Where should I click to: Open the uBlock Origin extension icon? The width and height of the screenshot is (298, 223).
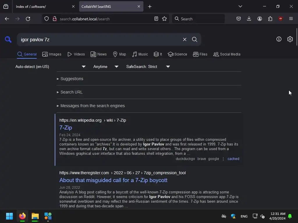(281, 19)
